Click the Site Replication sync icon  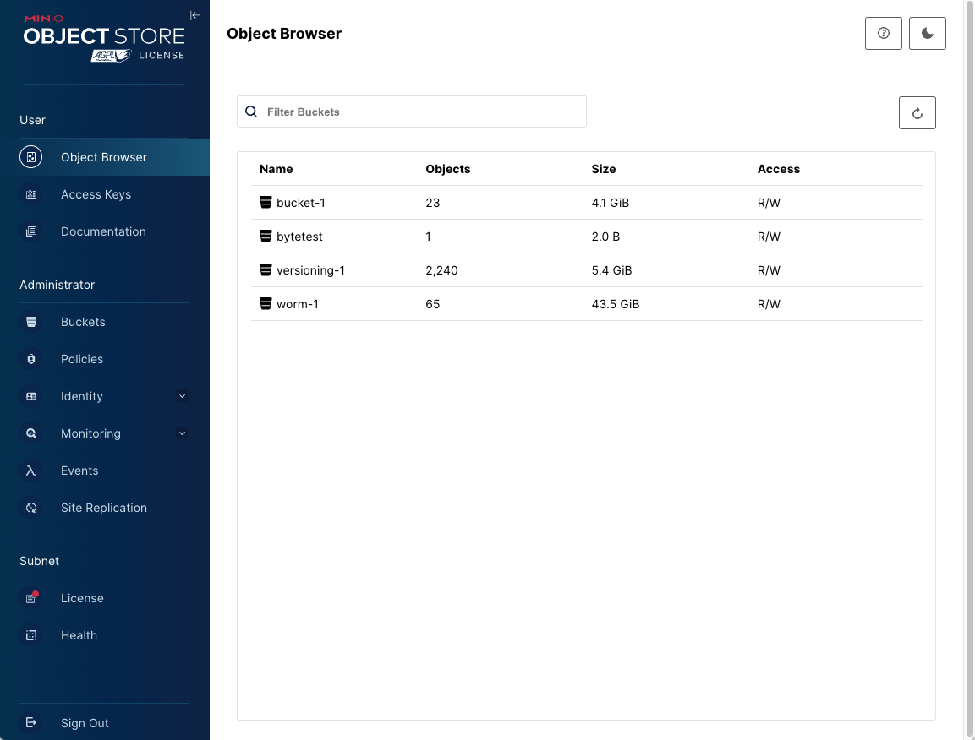[x=31, y=508]
